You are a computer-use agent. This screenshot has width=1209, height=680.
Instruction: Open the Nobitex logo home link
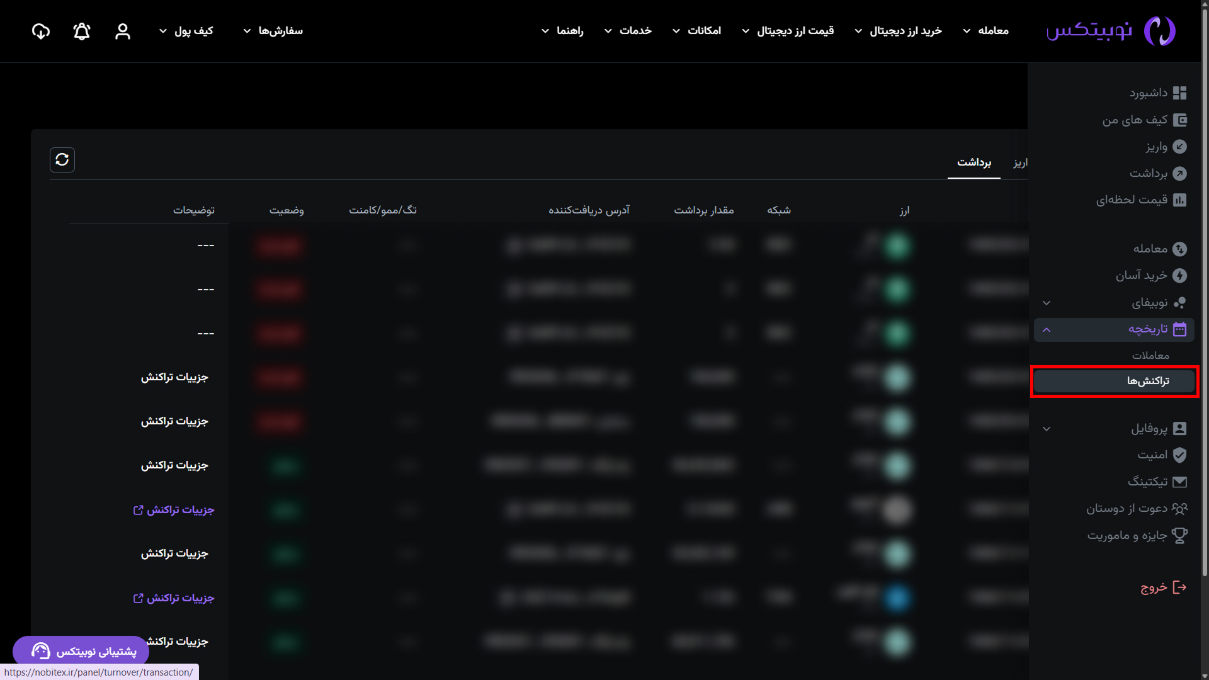[x=1111, y=31]
